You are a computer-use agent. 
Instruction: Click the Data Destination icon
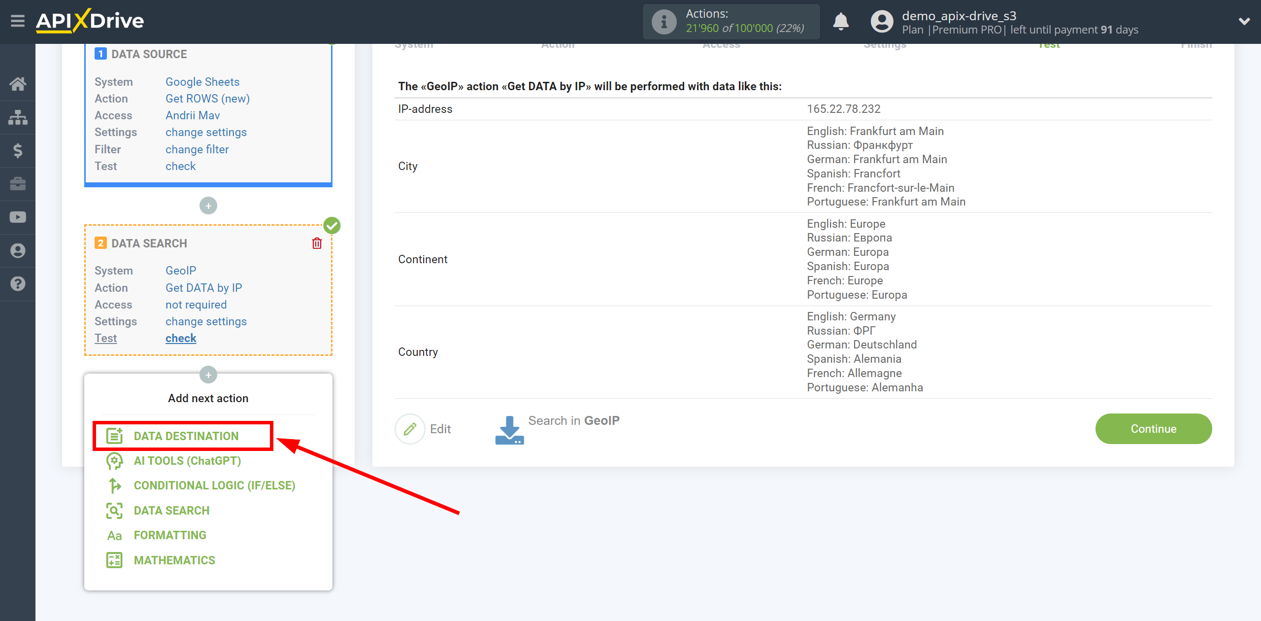click(114, 436)
